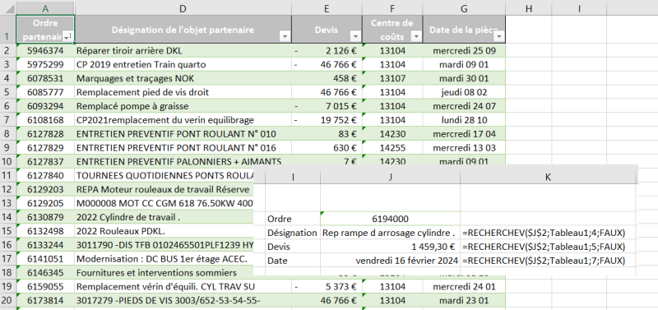Open the Ordre partenaire filter dropdown
658x310 pixels.
tap(67, 37)
